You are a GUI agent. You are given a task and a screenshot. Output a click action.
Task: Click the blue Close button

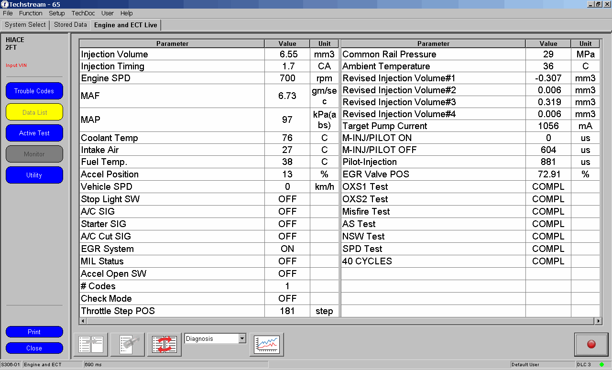tap(34, 348)
